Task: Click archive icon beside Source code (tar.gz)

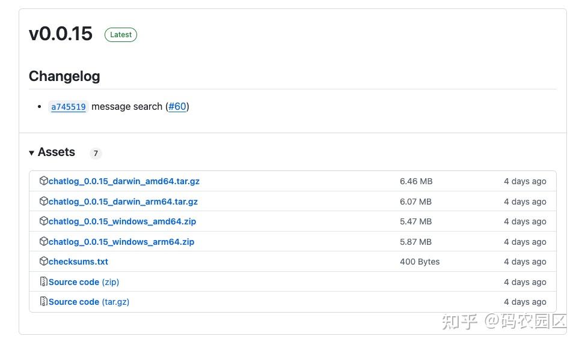Action: click(43, 301)
